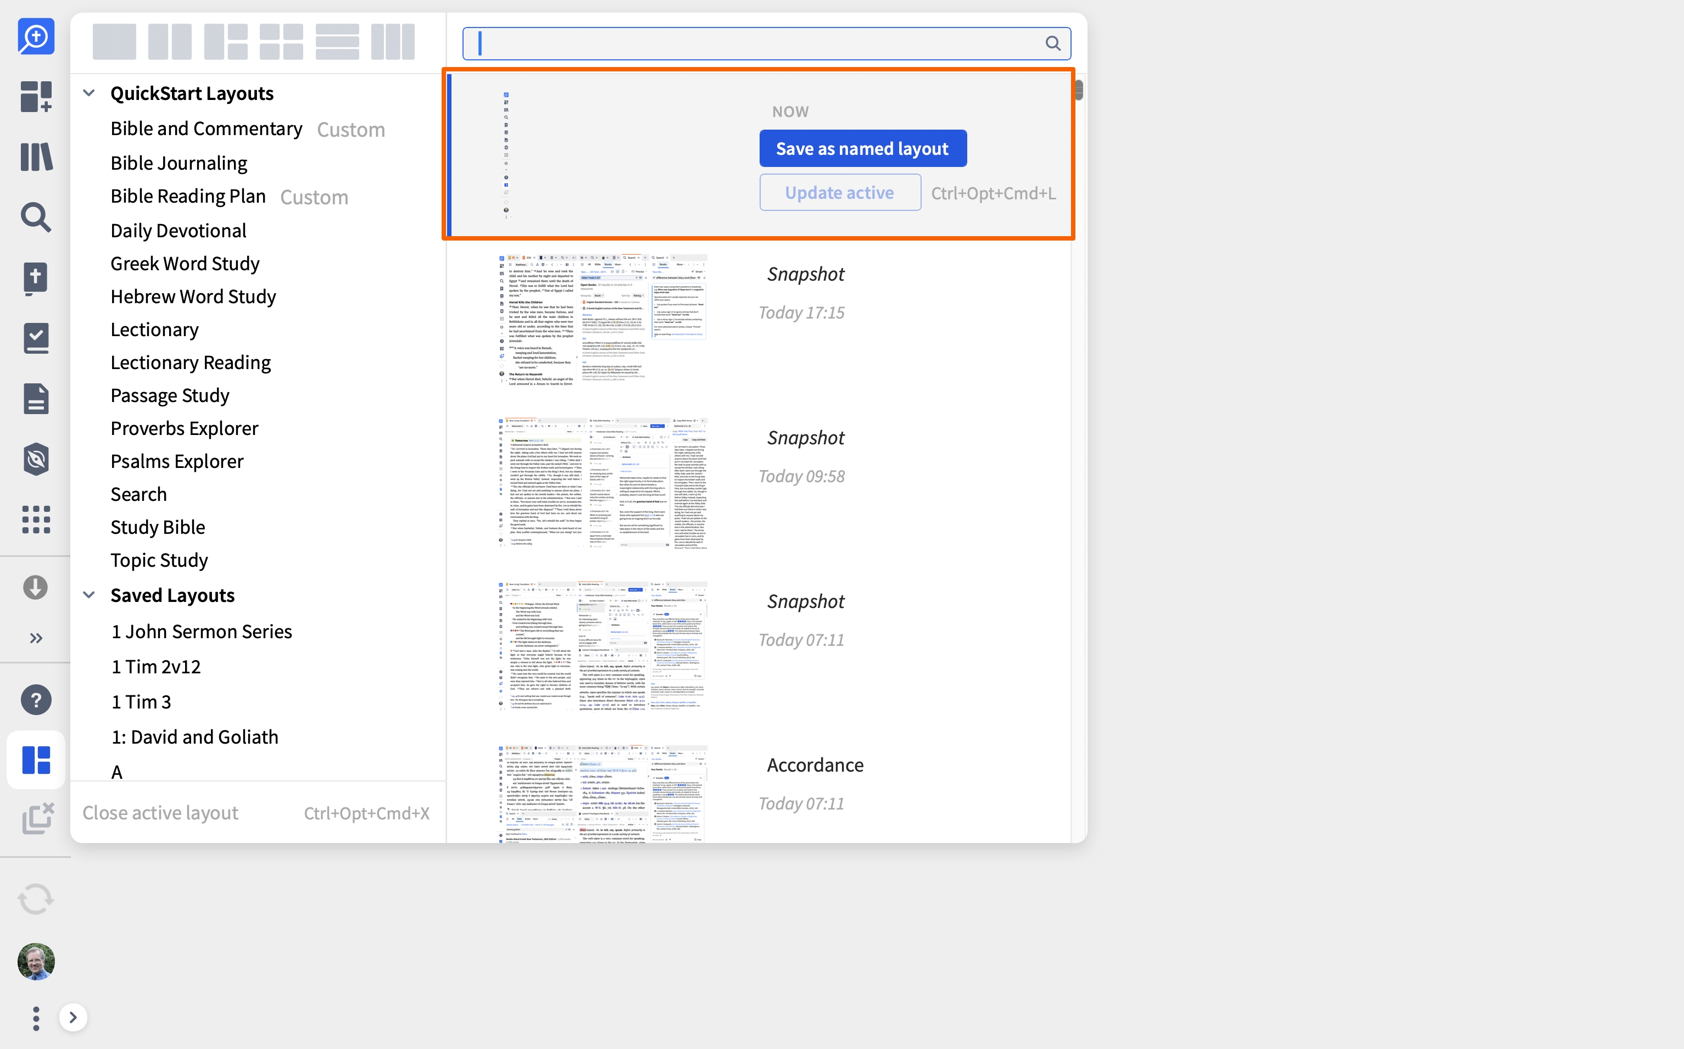Viewport: 1684px width, 1049px height.
Task: Click the magnifier icon in the search field
Action: [1052, 44]
